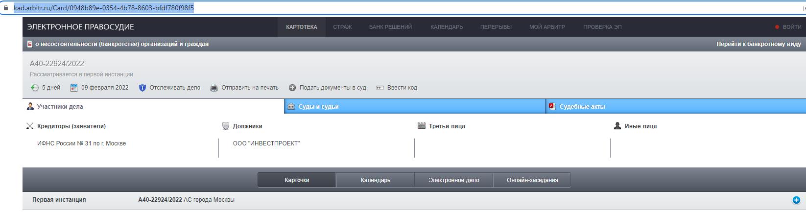Viewport: 806px width, 212px height.
Task: Click the printer icon
Action: tap(214, 88)
